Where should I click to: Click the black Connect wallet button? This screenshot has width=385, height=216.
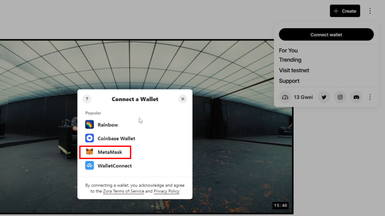click(x=326, y=35)
